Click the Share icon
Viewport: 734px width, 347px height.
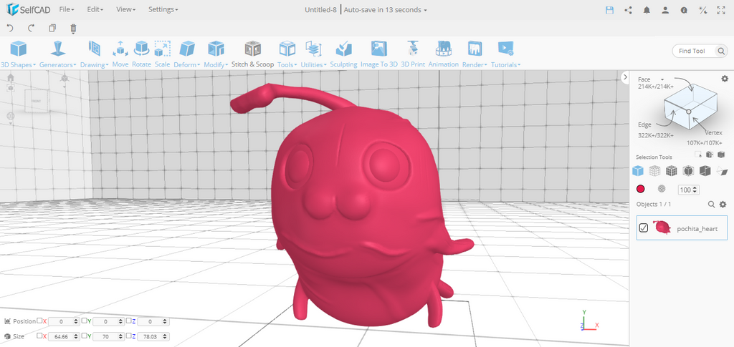click(x=628, y=10)
